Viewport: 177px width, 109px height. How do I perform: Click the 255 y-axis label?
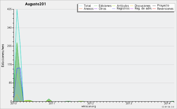click(x=9, y=46)
